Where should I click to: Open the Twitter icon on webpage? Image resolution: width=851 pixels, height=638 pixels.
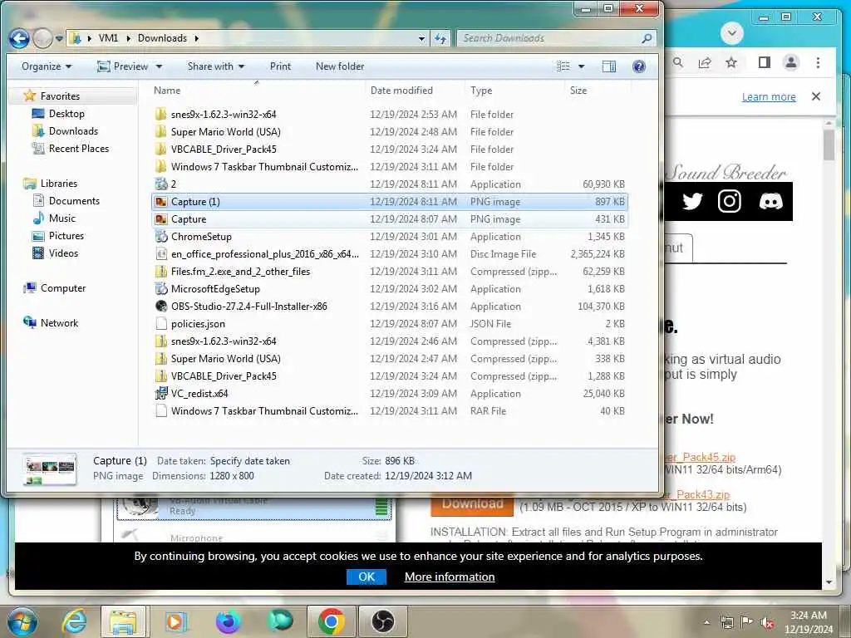pyautogui.click(x=692, y=202)
